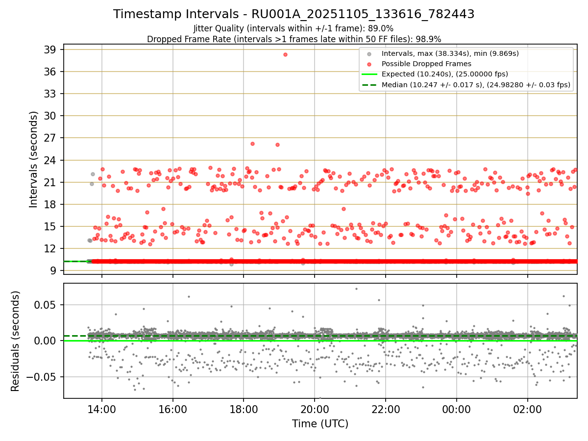Click the x-axis tick label '00:00'

pyautogui.click(x=457, y=408)
